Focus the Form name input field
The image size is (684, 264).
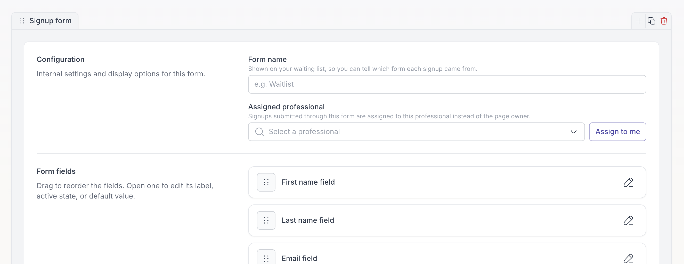(x=447, y=84)
